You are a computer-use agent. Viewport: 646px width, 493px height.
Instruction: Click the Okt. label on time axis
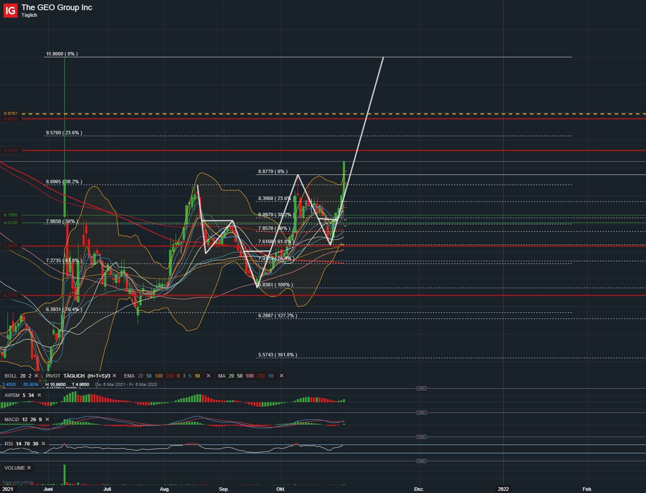pyautogui.click(x=281, y=489)
